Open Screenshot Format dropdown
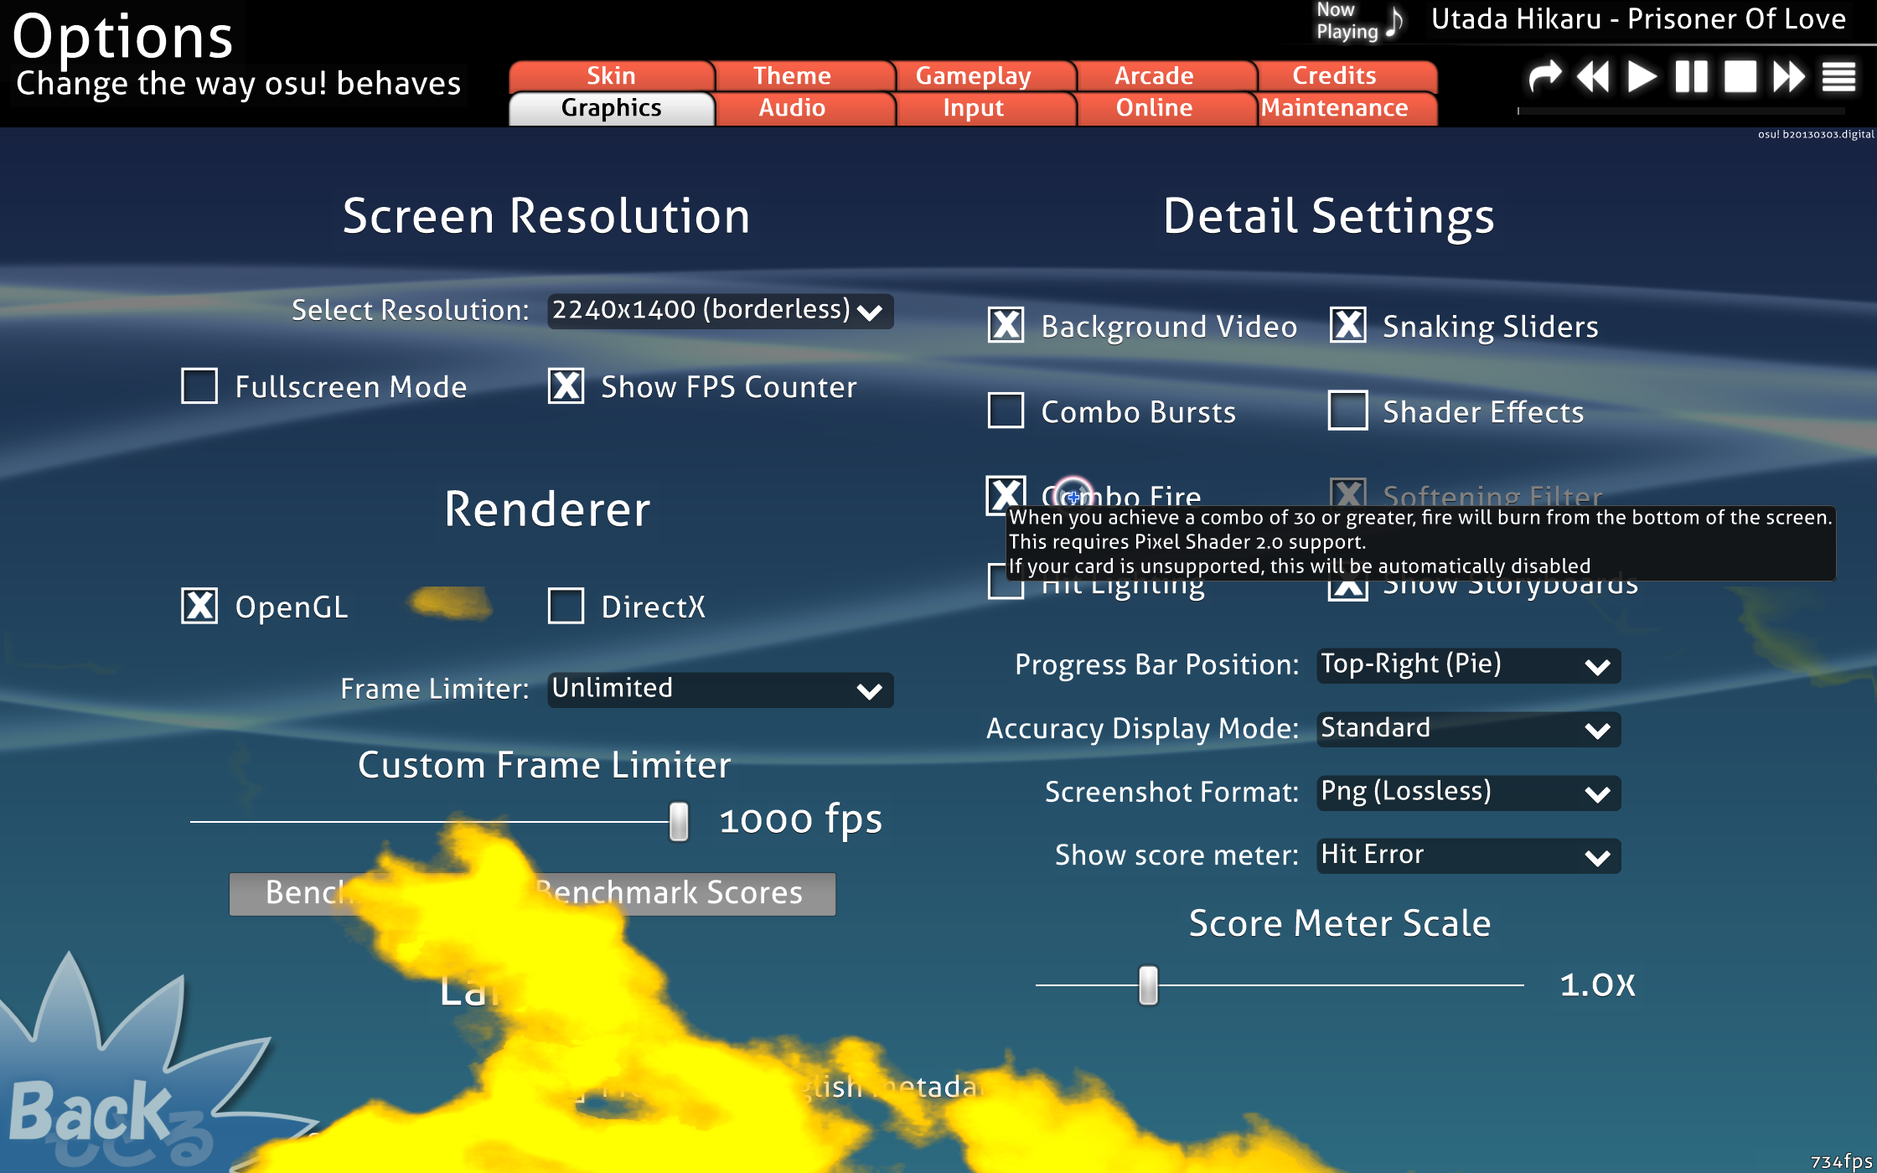 point(1468,793)
